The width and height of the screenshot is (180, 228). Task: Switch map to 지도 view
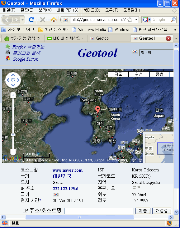click(x=118, y=74)
